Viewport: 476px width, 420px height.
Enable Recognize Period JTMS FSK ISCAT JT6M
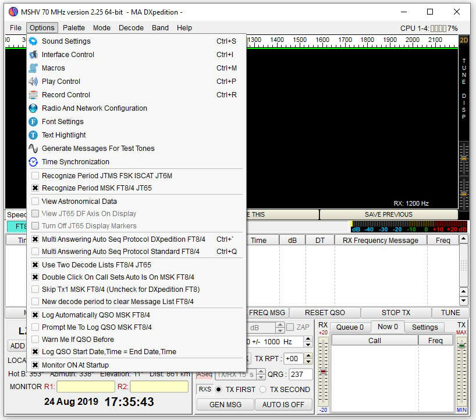(x=35, y=176)
